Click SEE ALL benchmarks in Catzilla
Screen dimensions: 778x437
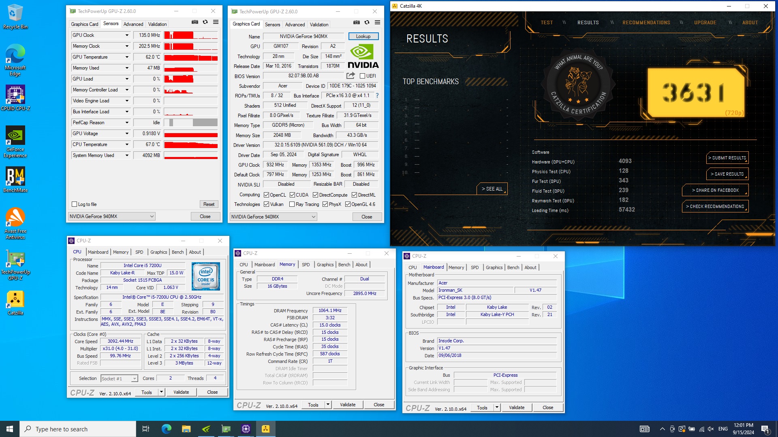[492, 189]
